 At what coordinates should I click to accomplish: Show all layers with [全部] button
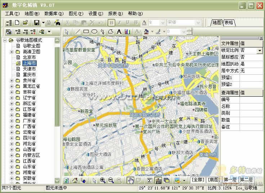point(198,180)
